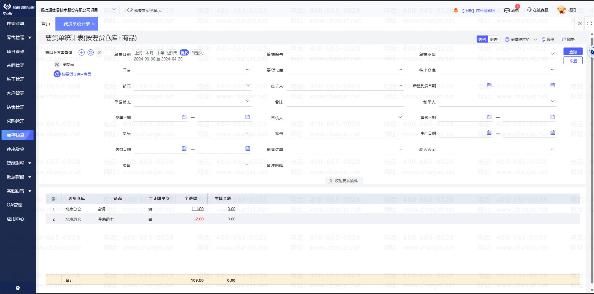The height and width of the screenshot is (294, 594).
Task: Export the report with 导出
Action: point(548,40)
